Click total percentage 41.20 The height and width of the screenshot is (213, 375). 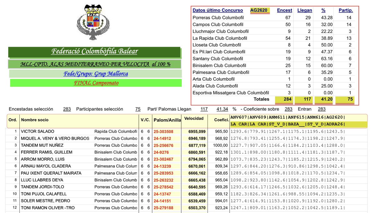[327, 99]
